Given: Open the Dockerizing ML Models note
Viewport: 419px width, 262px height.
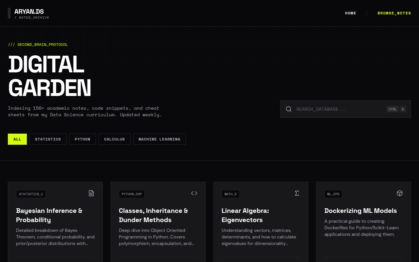Looking at the screenshot, I should [x=360, y=211].
